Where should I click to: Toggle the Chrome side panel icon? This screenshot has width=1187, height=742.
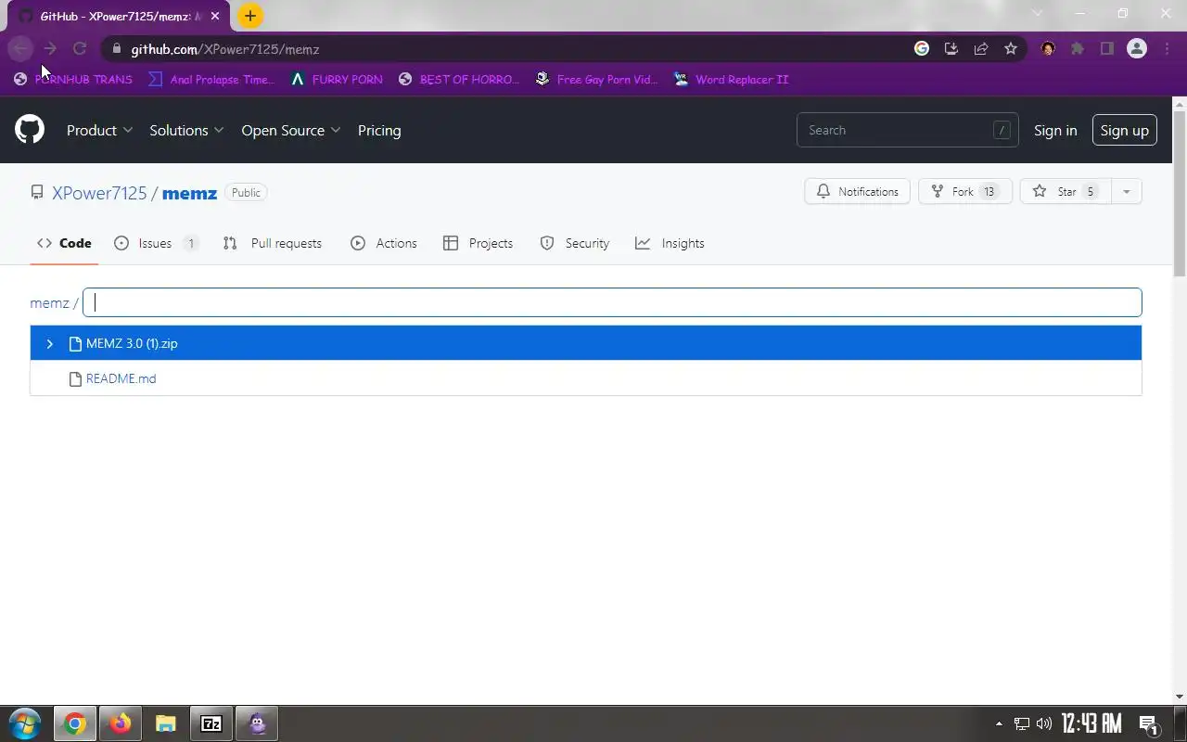pyautogui.click(x=1107, y=49)
